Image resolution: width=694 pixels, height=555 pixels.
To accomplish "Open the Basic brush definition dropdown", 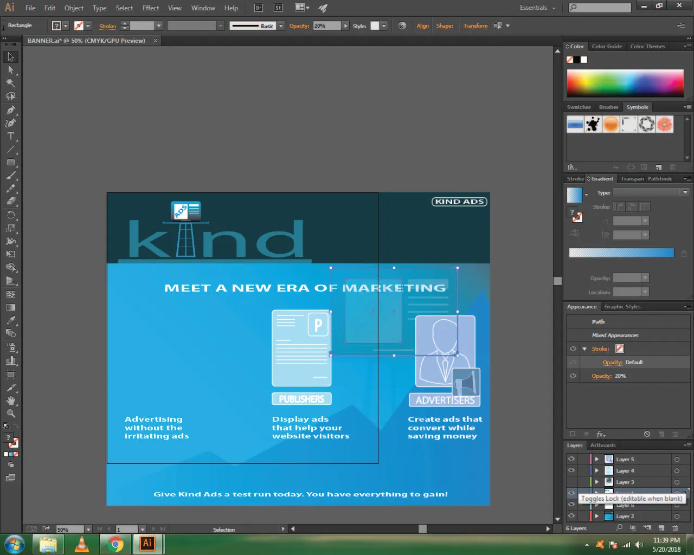I will tap(281, 25).
